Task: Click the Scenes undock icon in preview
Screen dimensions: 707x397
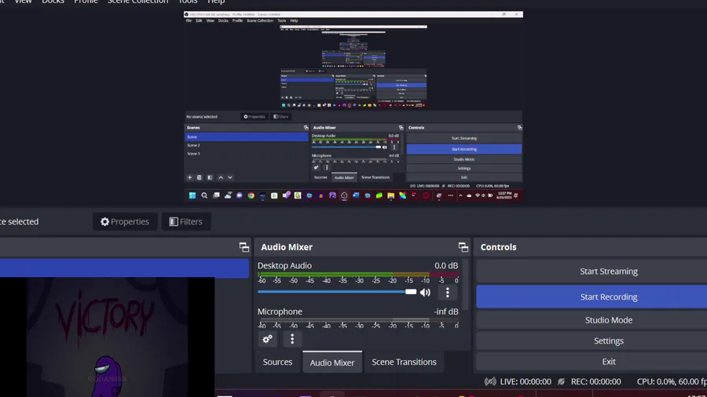Action: point(306,128)
